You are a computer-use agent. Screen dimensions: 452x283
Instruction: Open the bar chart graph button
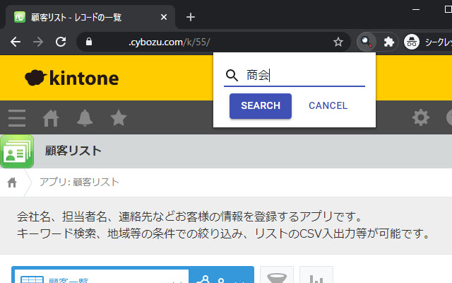(x=316, y=275)
